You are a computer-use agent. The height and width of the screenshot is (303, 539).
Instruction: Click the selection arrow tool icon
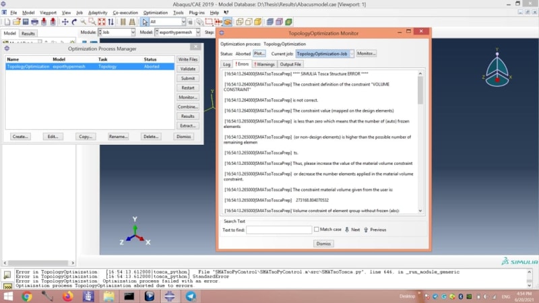pos(145,22)
